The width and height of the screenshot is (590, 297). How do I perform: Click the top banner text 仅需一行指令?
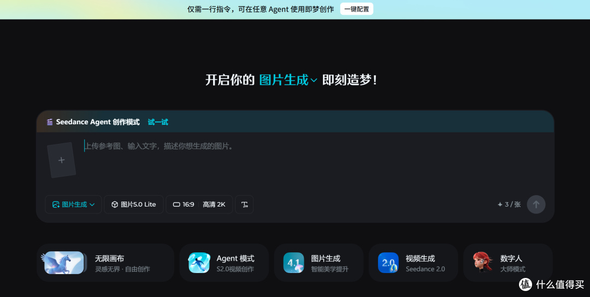pos(210,9)
